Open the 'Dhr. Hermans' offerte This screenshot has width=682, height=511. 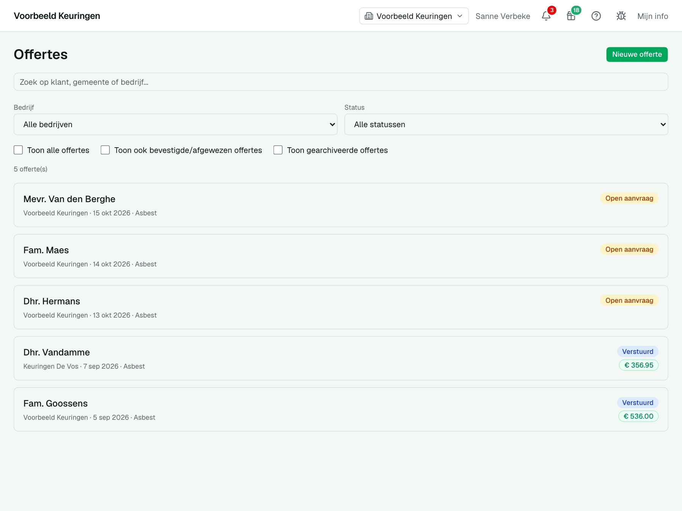pos(341,307)
